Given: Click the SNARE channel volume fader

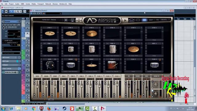Looking at the screenshot, I should 46,86.
